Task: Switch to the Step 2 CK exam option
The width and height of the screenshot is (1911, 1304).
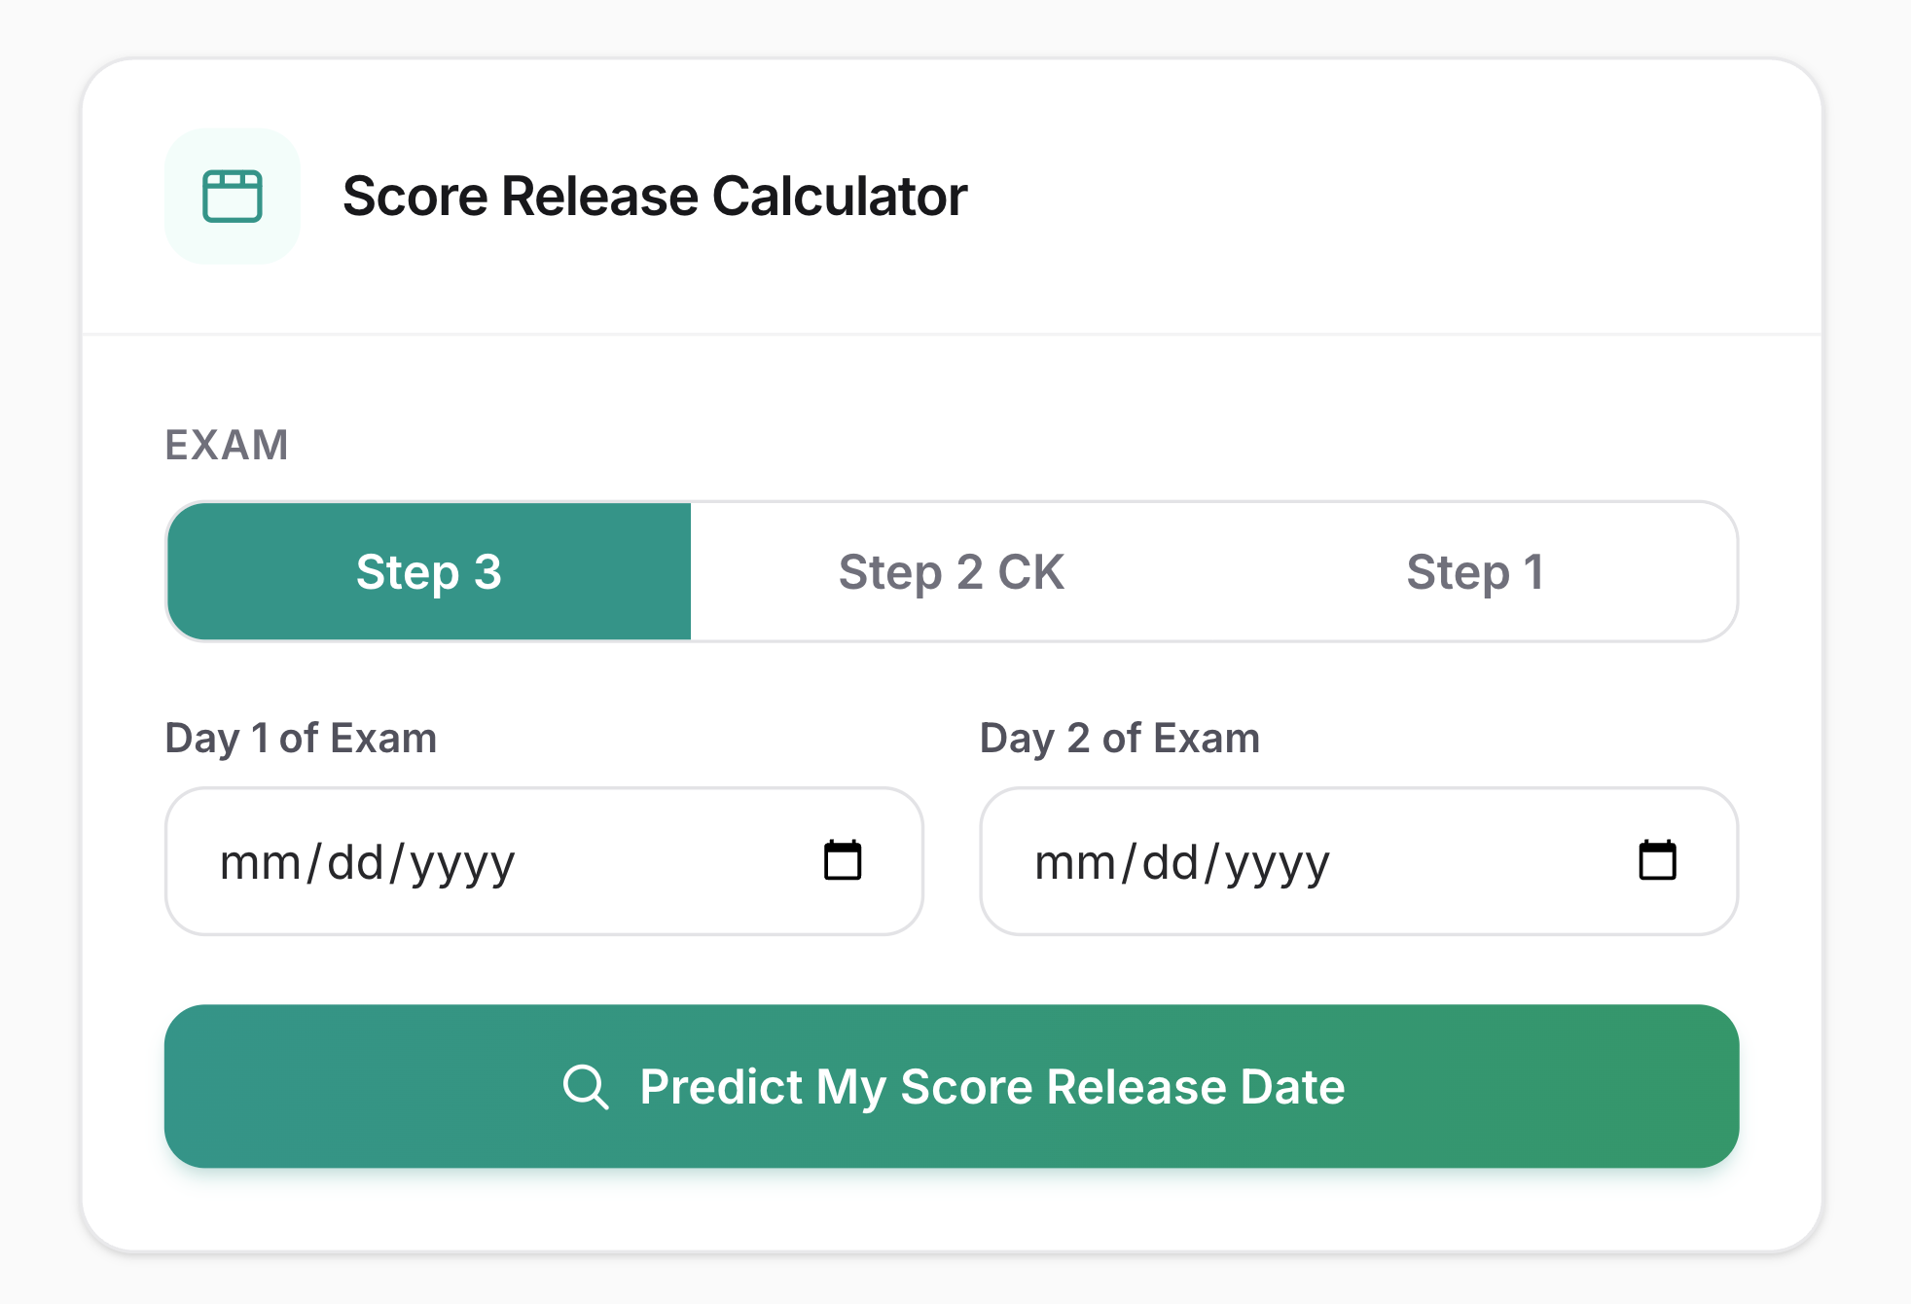Action: click(952, 572)
